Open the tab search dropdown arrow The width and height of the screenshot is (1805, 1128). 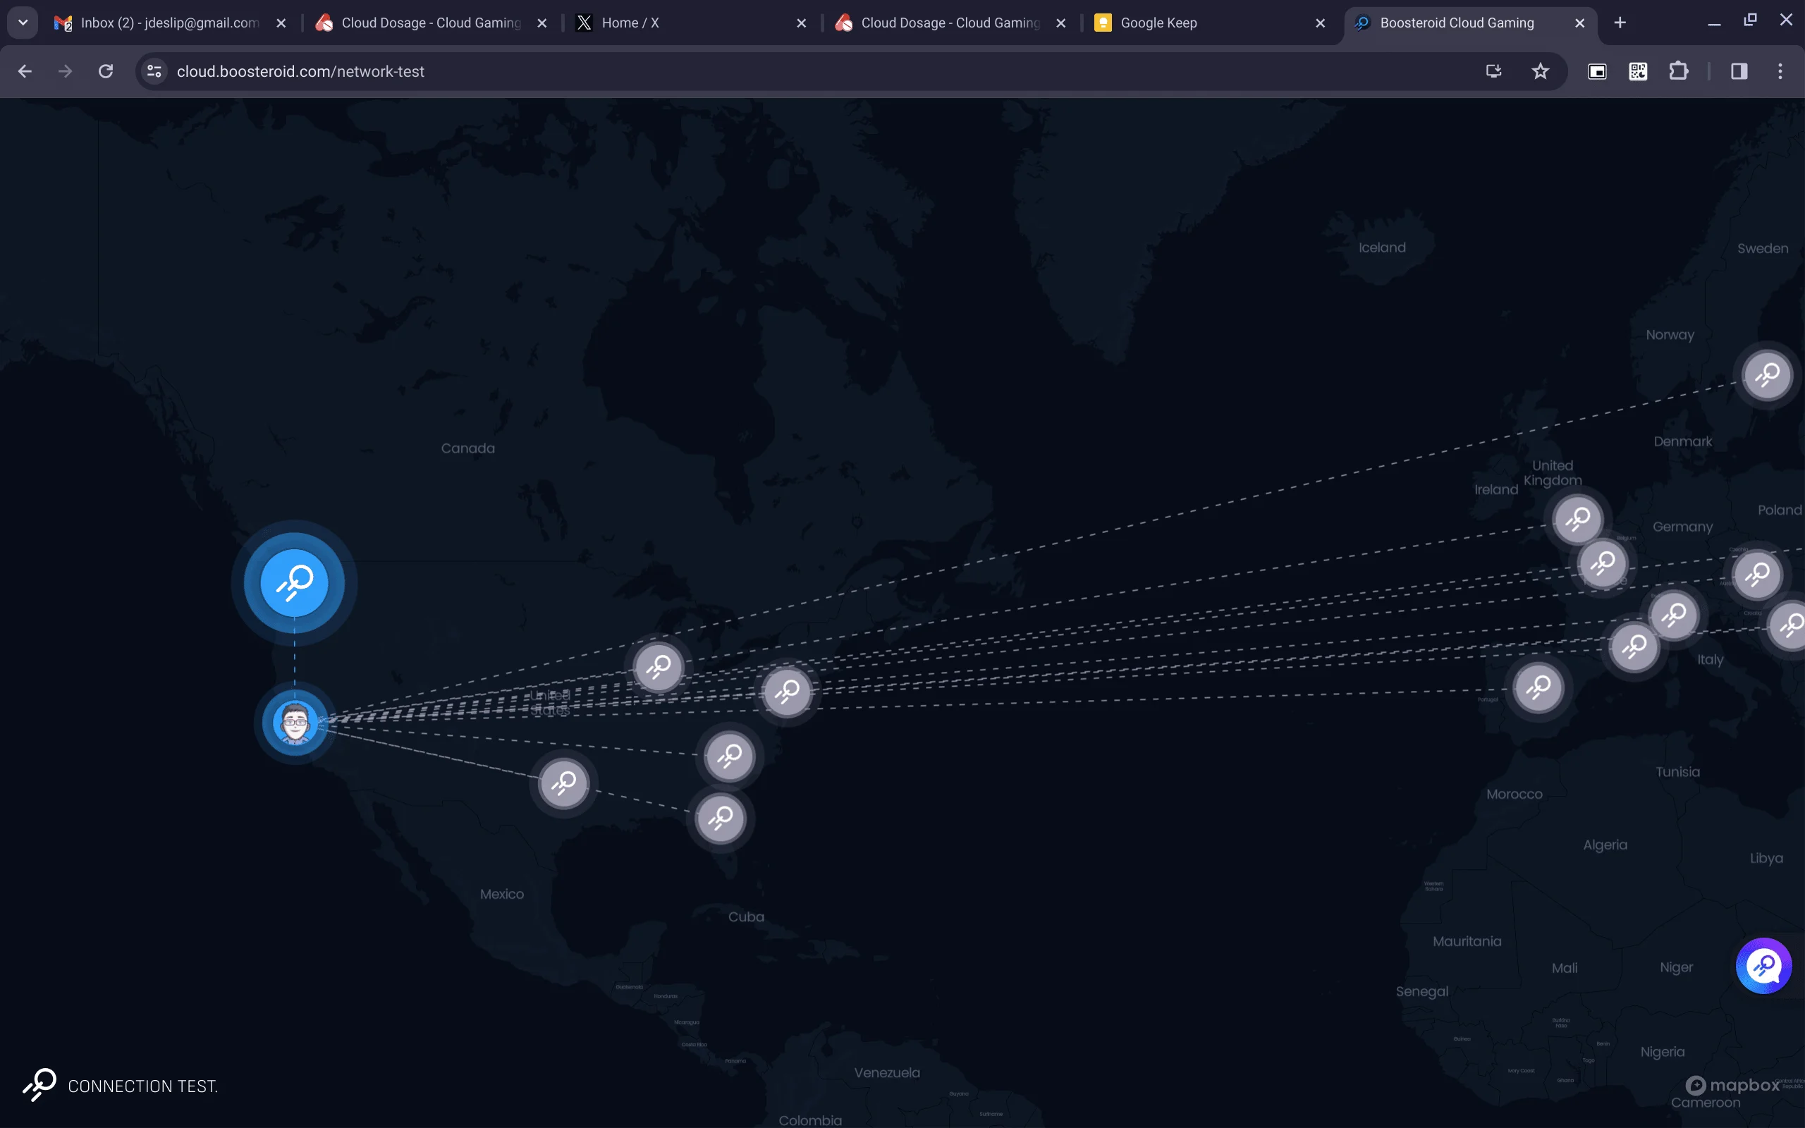(x=23, y=23)
